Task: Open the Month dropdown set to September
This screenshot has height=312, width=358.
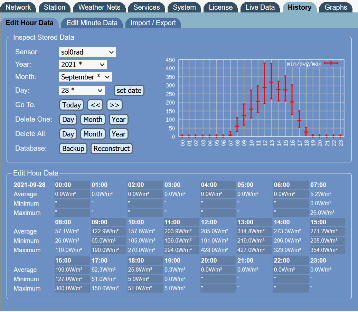Action: click(x=85, y=77)
